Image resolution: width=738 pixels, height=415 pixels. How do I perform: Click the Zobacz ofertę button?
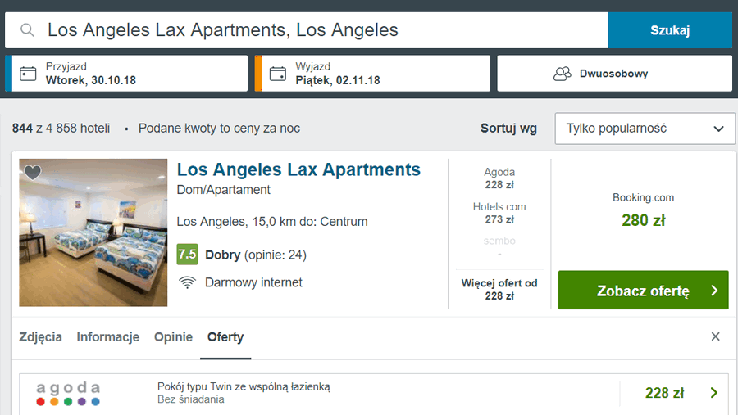[x=643, y=290]
